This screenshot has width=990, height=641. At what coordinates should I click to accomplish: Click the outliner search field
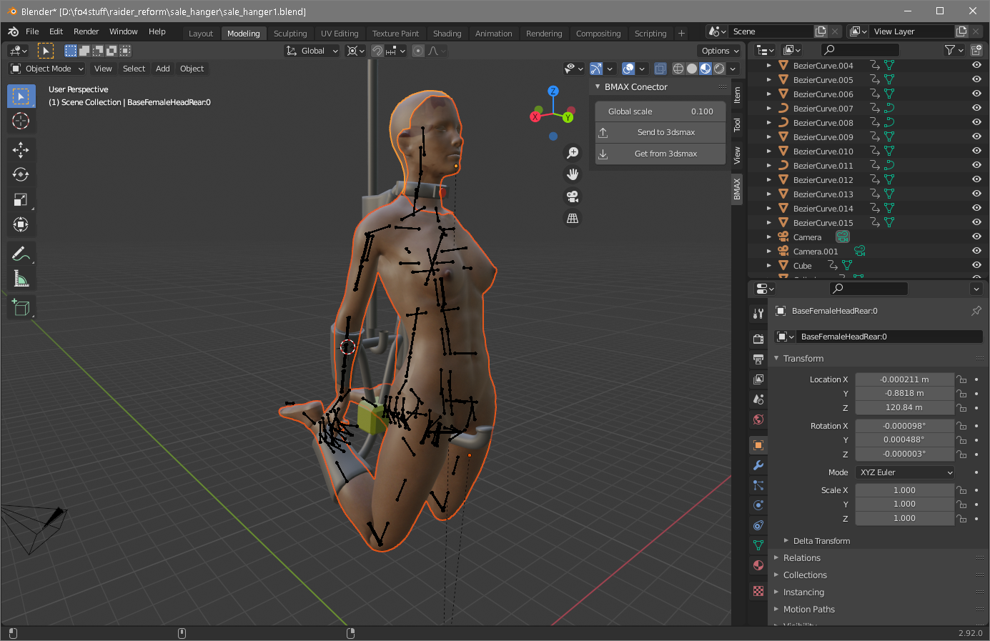[x=860, y=50]
